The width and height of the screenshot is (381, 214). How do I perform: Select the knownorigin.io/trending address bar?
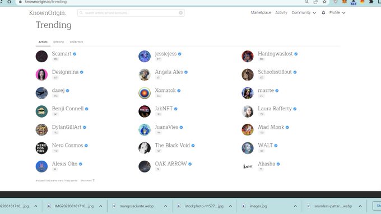[x=45, y=2]
